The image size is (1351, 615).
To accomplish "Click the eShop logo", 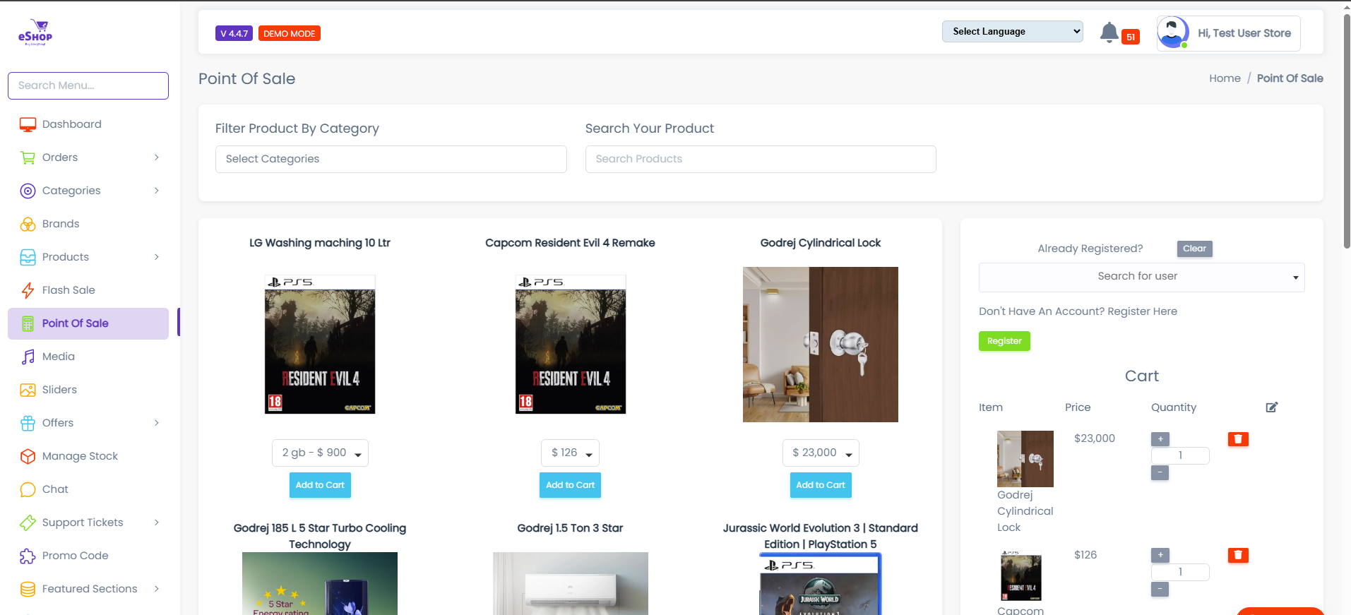I will pos(35,32).
